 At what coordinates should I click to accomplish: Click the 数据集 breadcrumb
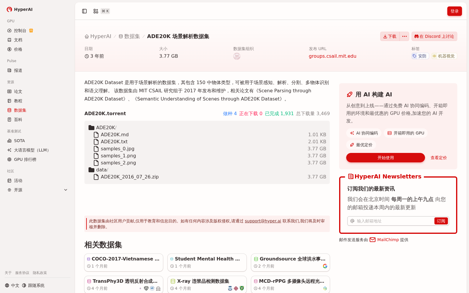[129, 36]
